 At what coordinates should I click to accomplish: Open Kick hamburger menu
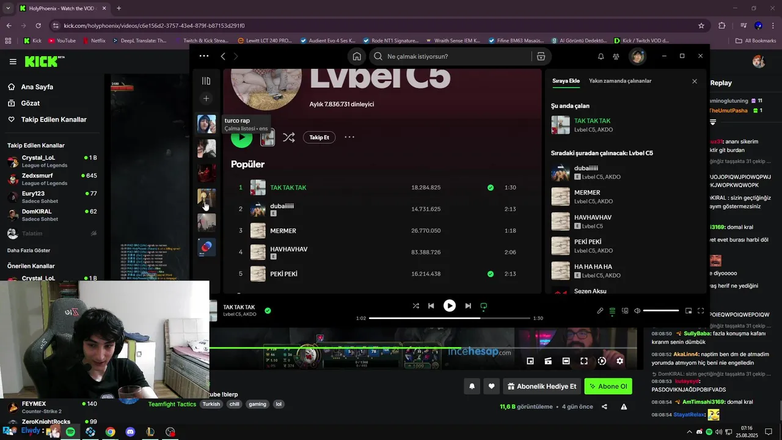tap(13, 62)
